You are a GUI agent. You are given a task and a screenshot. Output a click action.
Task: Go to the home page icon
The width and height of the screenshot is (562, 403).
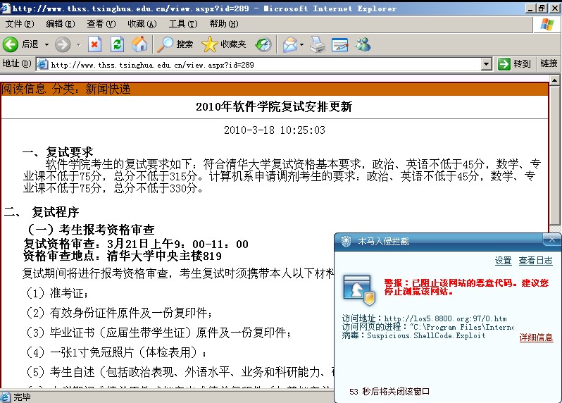(x=139, y=44)
